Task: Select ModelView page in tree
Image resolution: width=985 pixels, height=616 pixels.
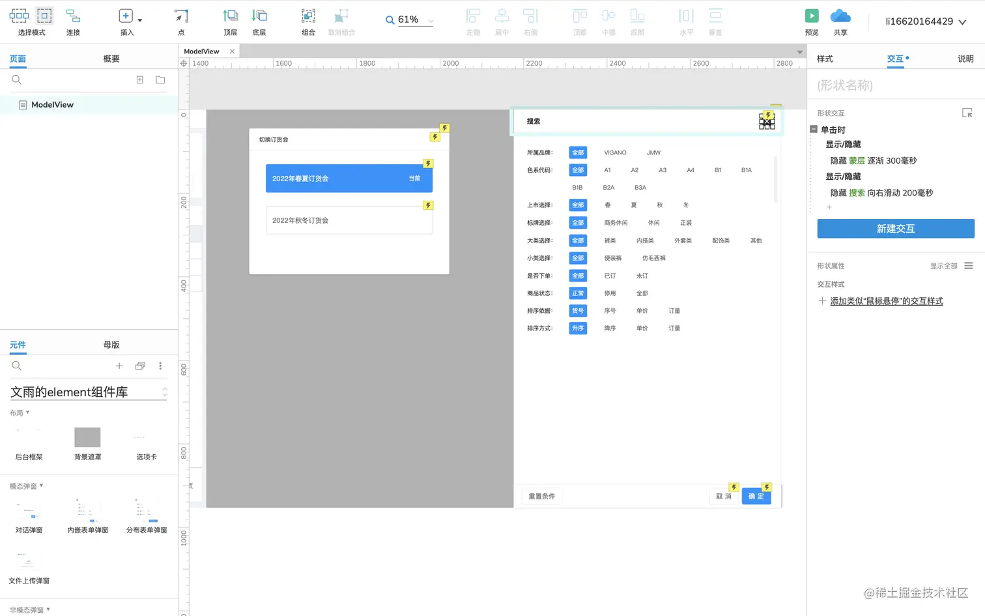Action: (x=89, y=104)
